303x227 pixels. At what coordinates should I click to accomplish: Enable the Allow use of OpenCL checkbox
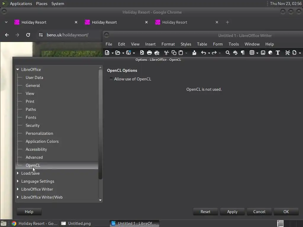coord(111,79)
